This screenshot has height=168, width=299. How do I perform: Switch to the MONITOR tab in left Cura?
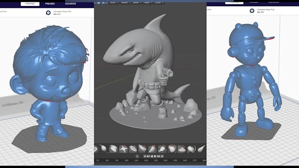pos(70,4)
